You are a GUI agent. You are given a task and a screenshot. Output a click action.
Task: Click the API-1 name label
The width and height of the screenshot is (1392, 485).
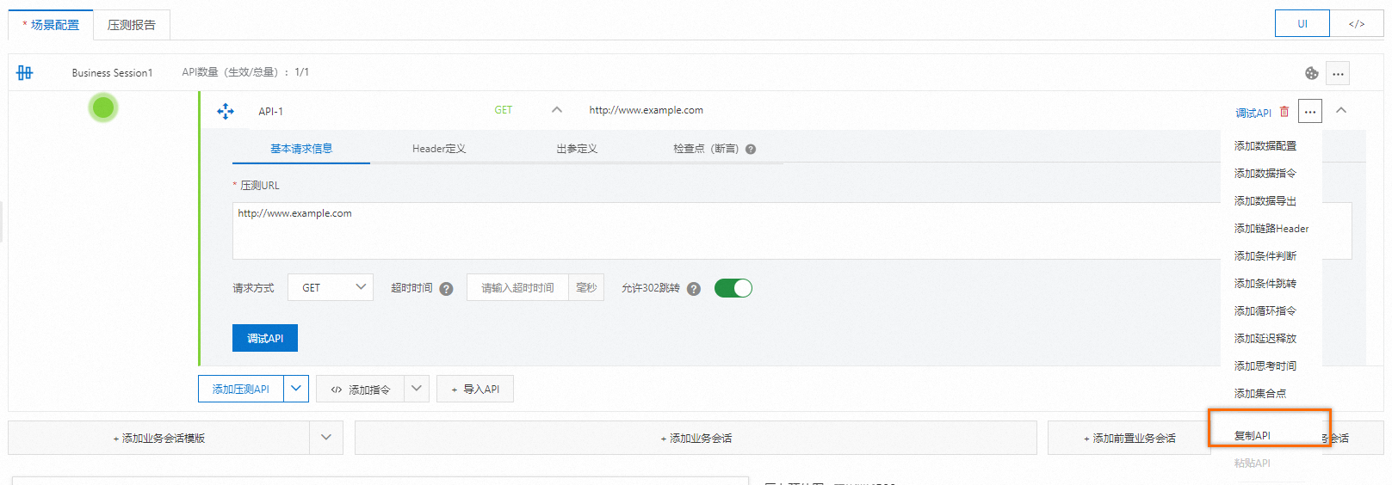(x=270, y=112)
